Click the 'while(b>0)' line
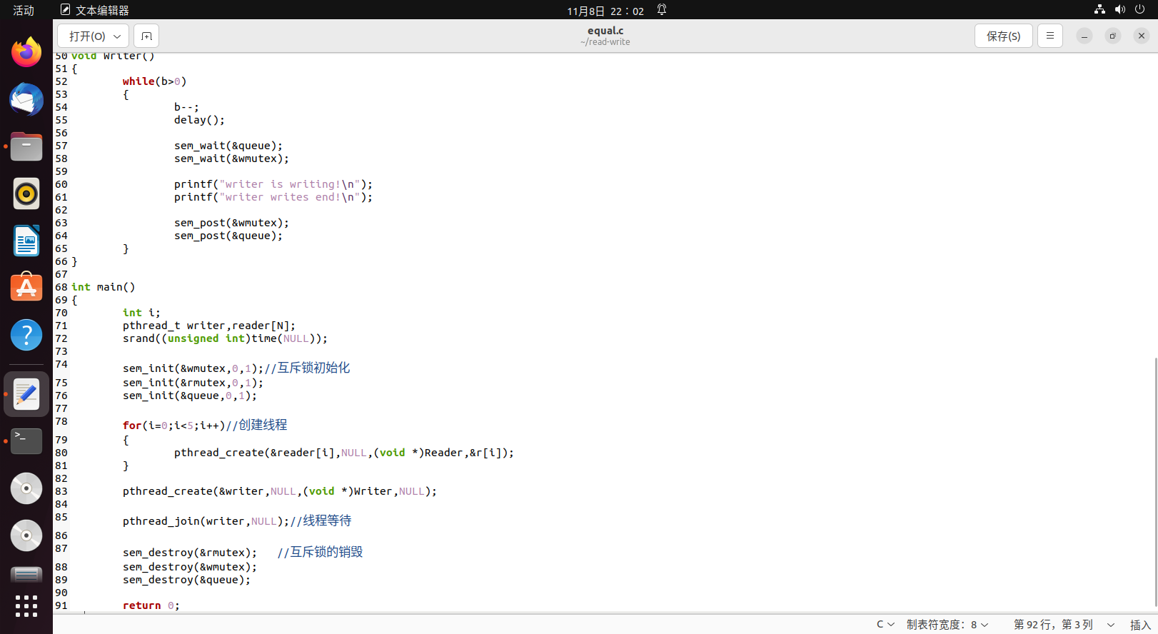The image size is (1158, 634). [154, 81]
